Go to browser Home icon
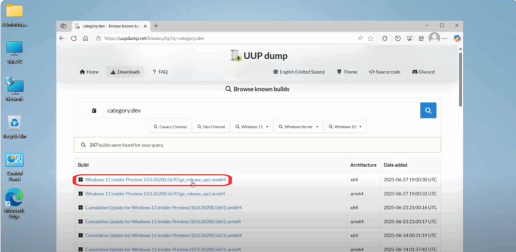516x252 pixels. [x=85, y=38]
